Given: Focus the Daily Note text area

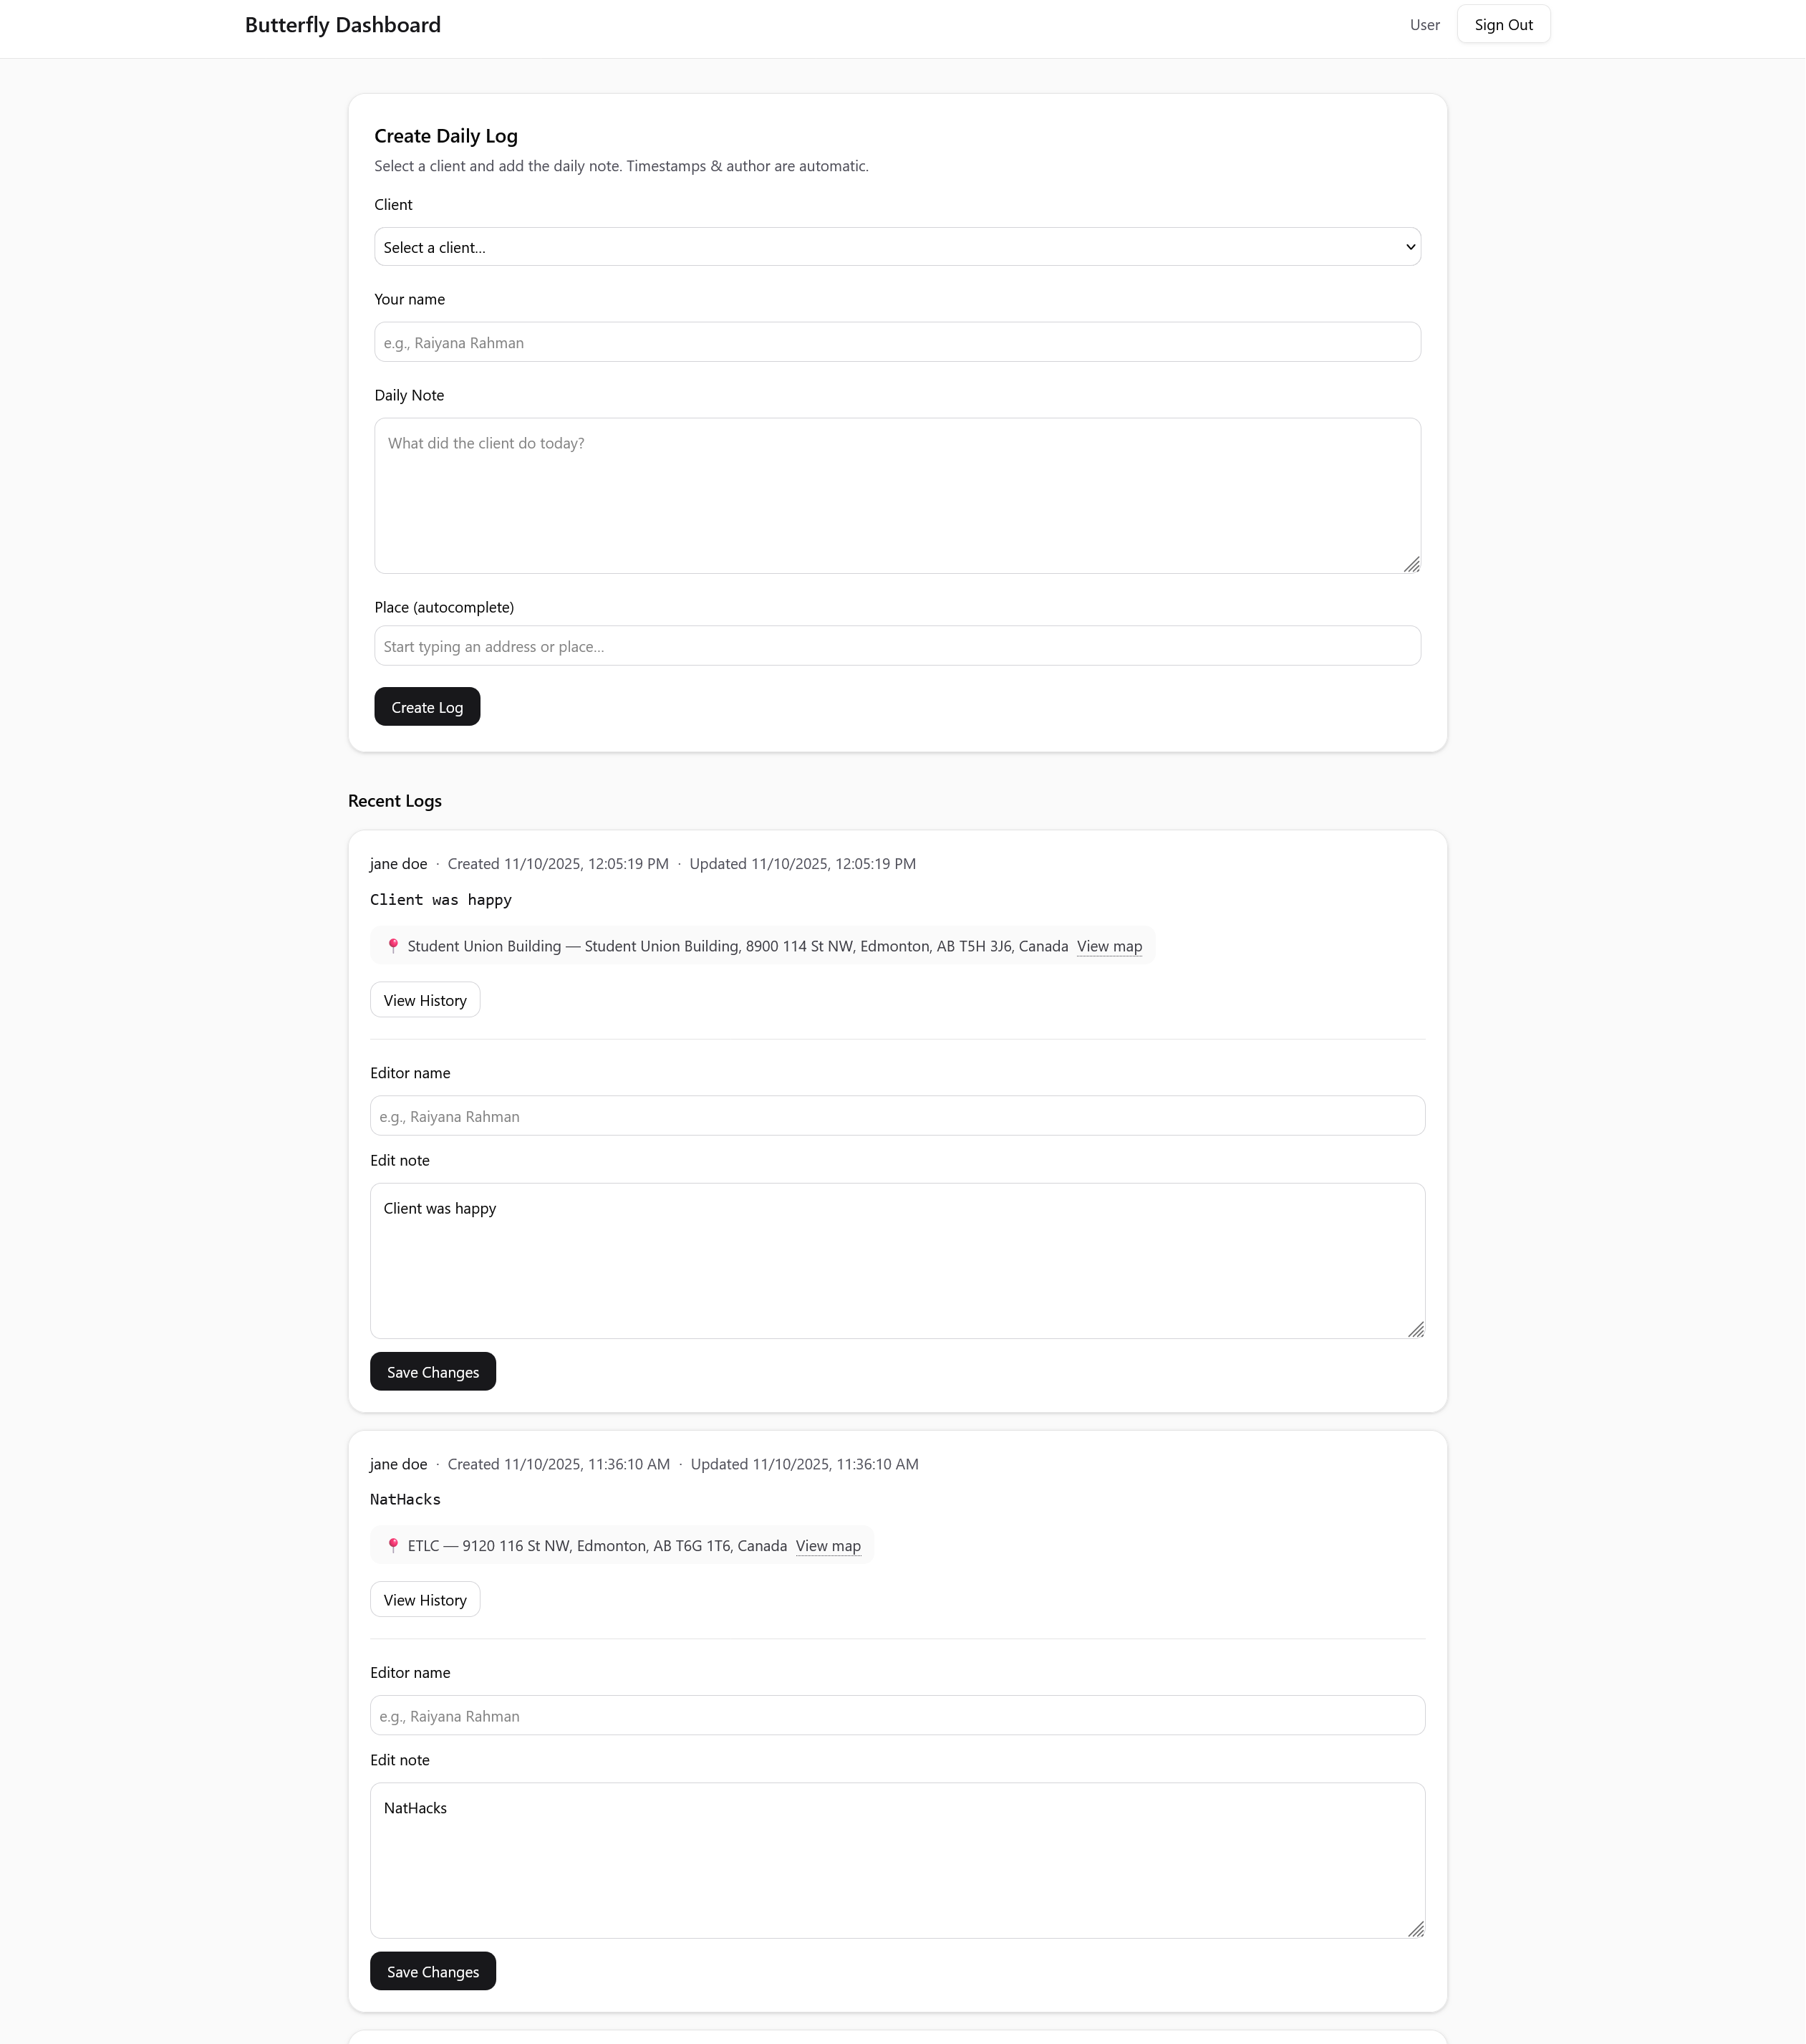Looking at the screenshot, I should coord(897,496).
